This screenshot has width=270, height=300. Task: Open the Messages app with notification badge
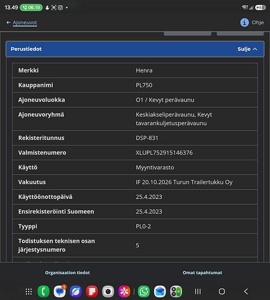point(60,292)
